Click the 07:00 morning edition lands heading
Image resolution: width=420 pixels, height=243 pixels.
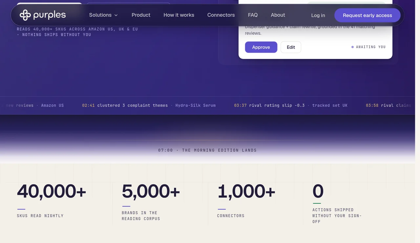(207, 150)
